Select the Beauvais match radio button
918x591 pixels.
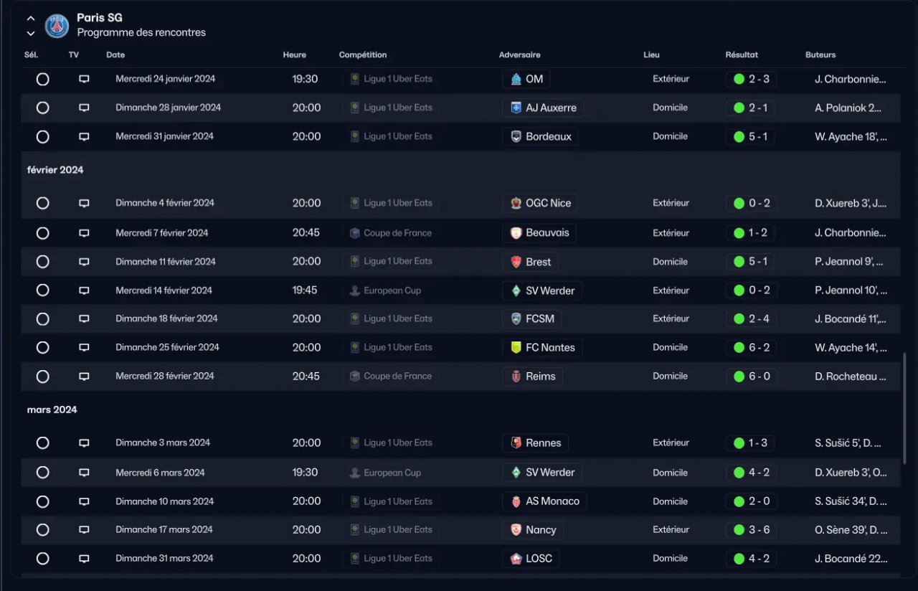[x=43, y=233]
